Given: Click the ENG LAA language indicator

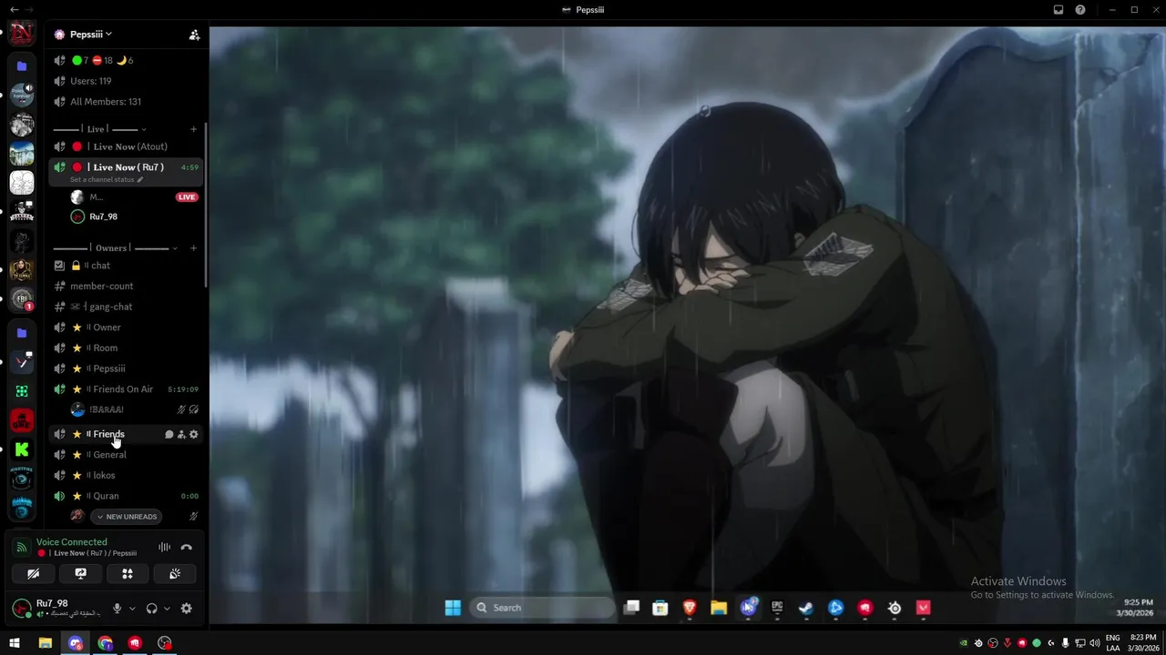Looking at the screenshot, I should tap(1113, 643).
